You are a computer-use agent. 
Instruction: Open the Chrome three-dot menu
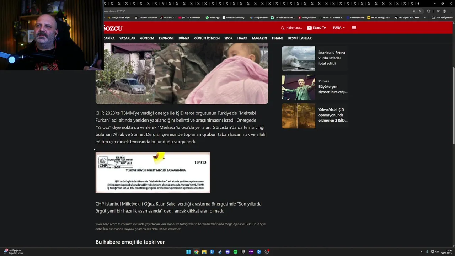coord(451,11)
